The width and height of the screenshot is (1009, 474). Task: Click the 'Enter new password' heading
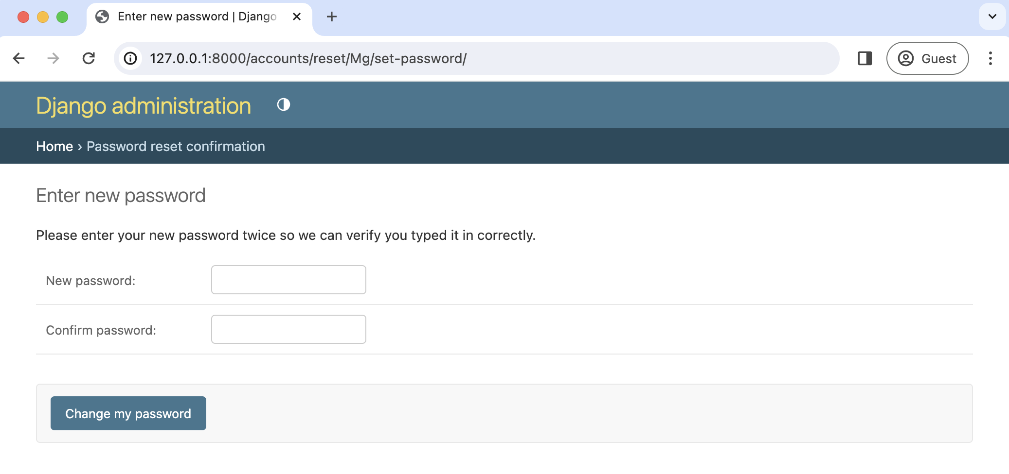tap(121, 196)
